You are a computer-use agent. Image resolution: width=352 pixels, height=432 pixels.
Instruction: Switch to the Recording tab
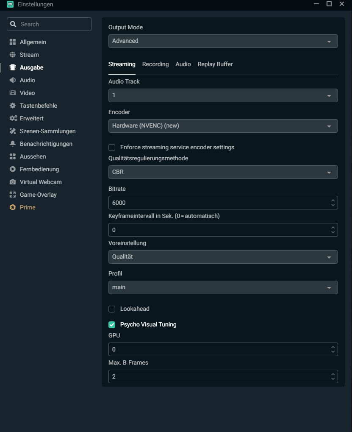(x=155, y=64)
